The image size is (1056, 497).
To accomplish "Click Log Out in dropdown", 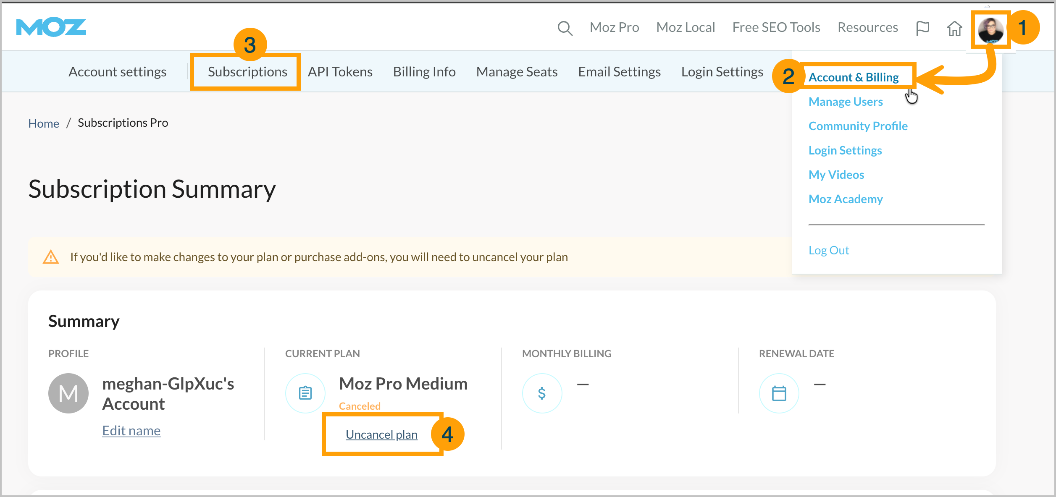I will (829, 250).
